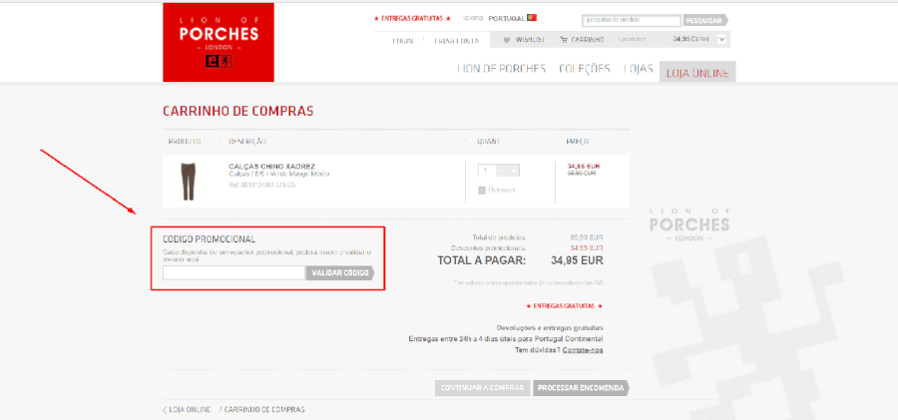This screenshot has width=898, height=420.
Task: Increase quantity with the plus button
Action: coord(514,171)
